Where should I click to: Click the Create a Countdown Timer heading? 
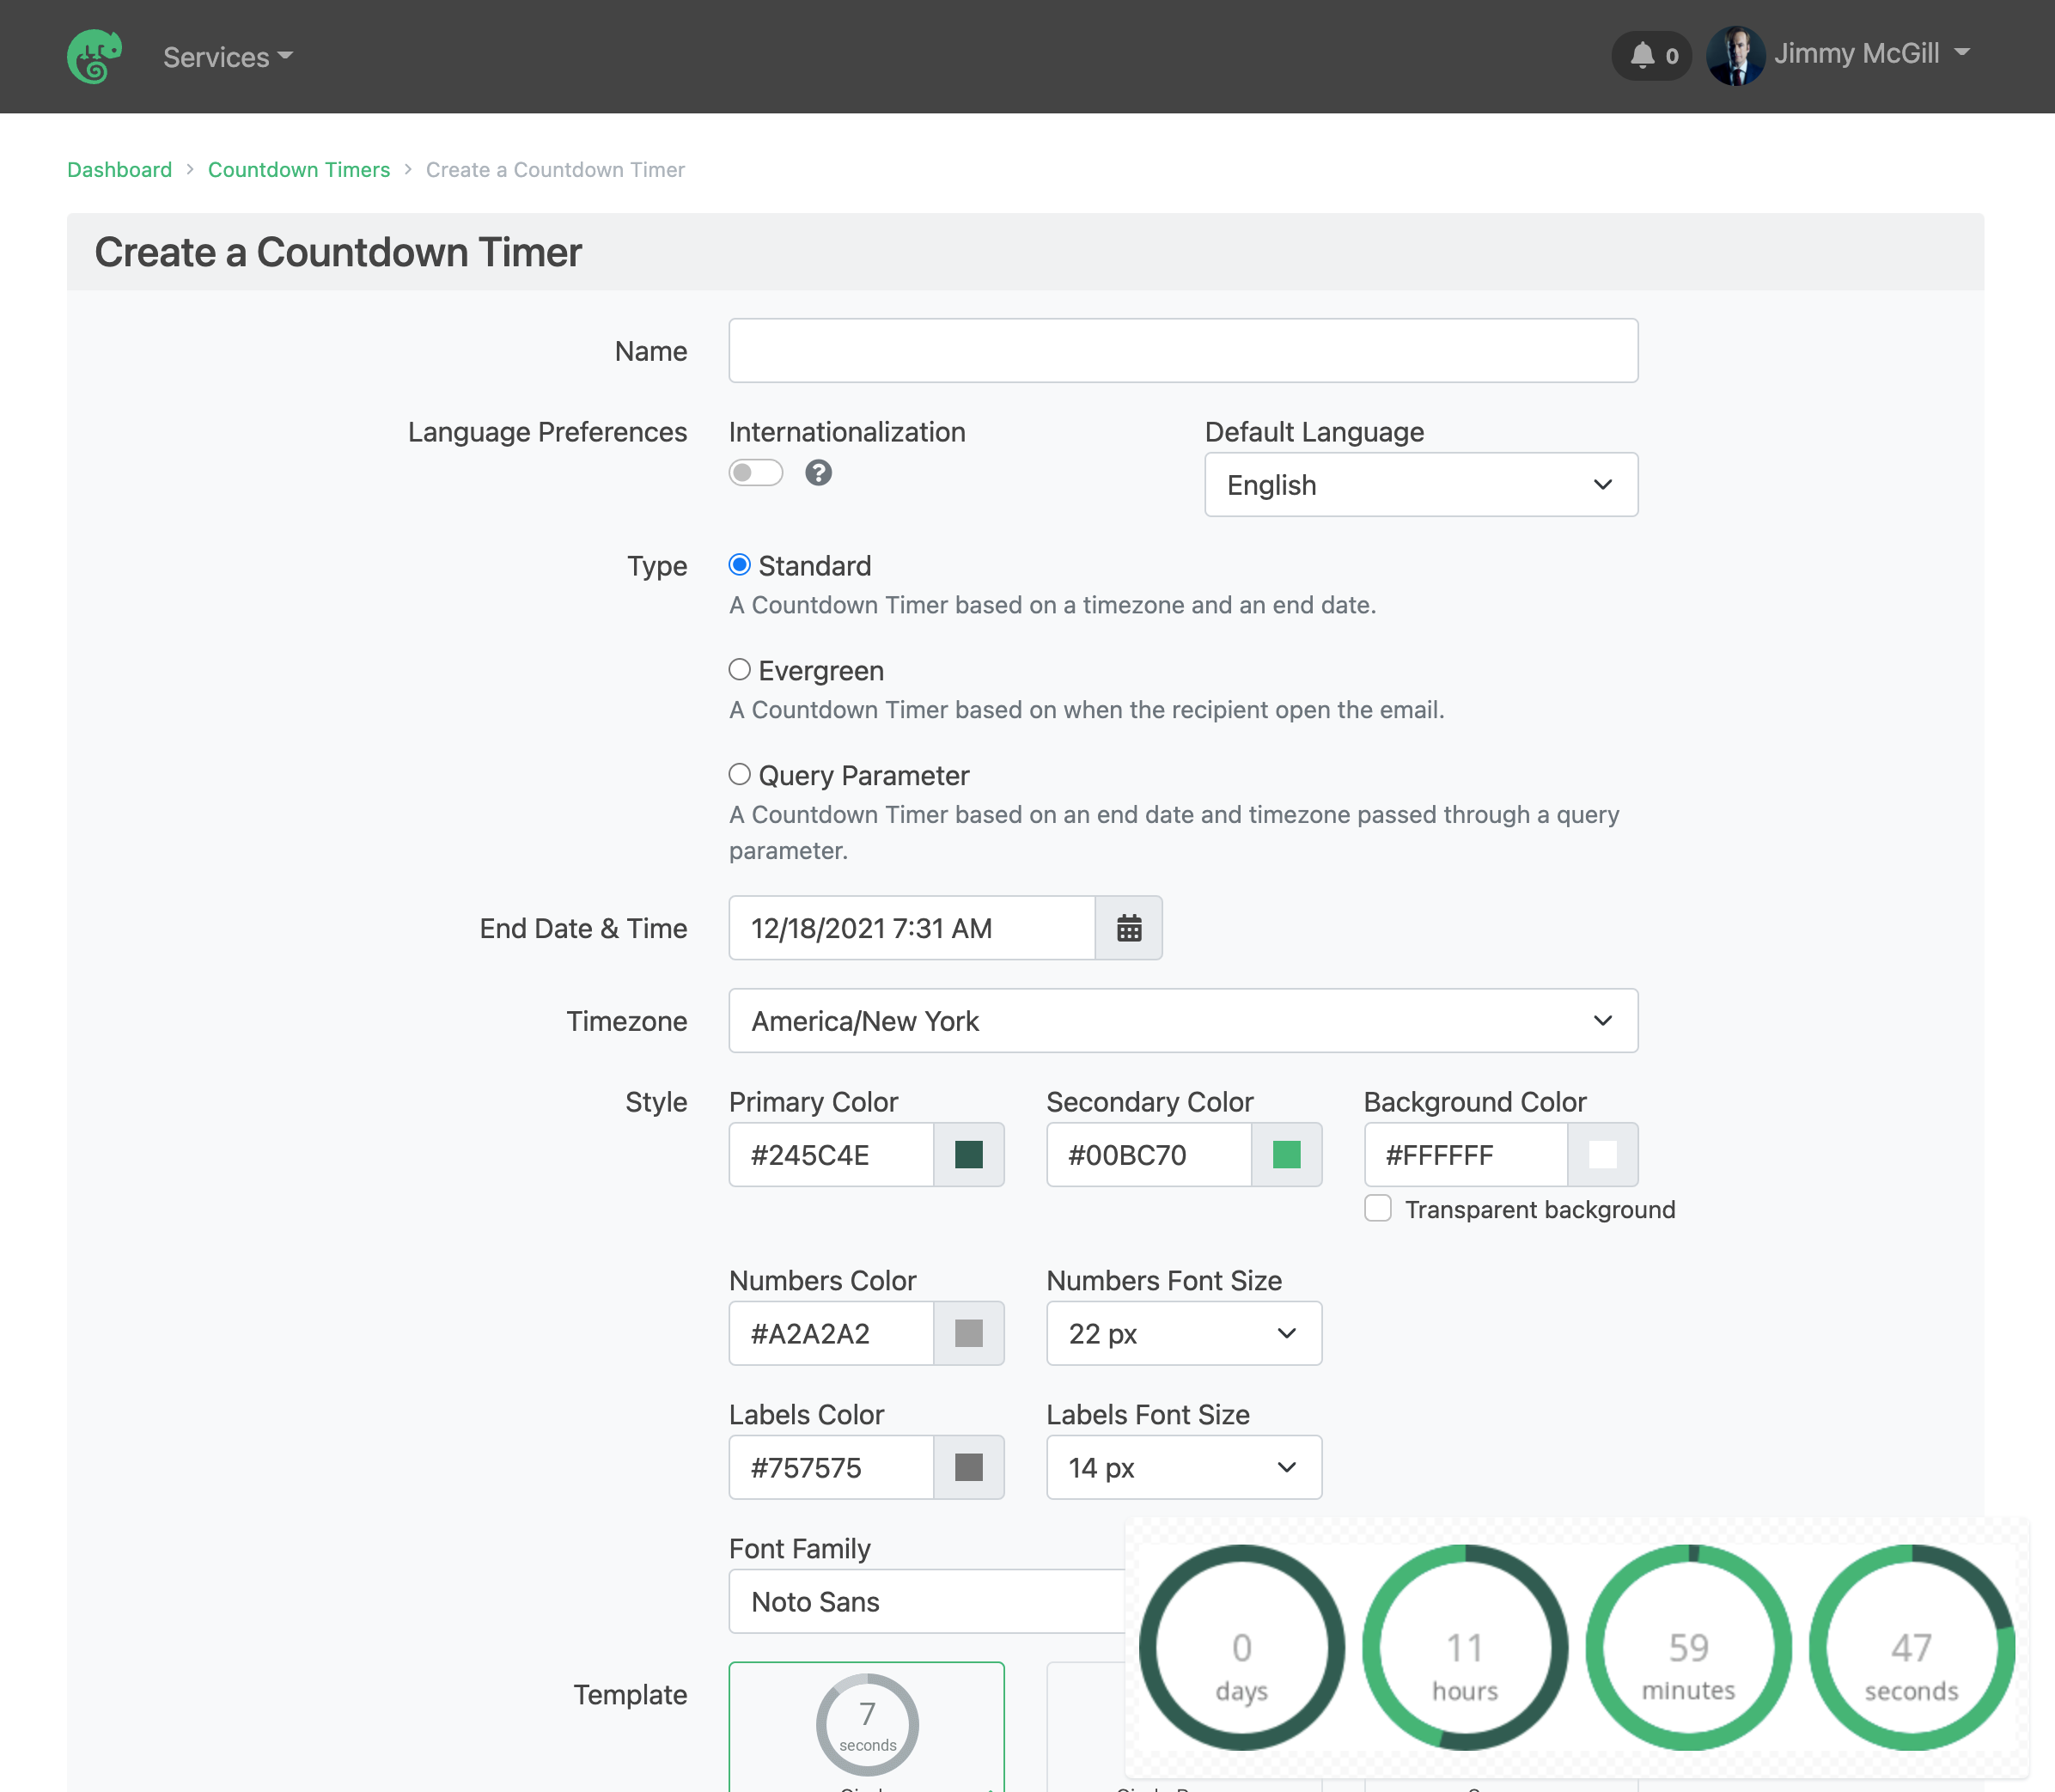(338, 252)
